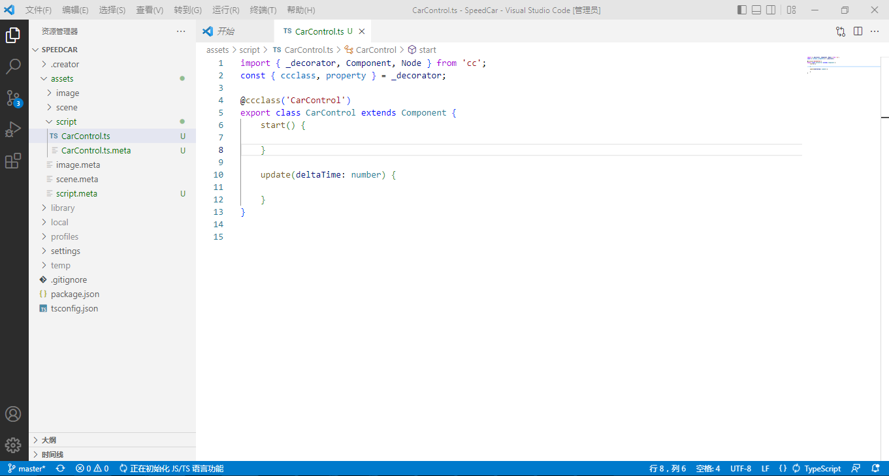Toggle the primary side bar layout icon
Screen dimensions: 889x476
(x=742, y=10)
